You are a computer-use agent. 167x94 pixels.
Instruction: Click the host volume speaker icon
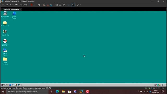(147, 92)
